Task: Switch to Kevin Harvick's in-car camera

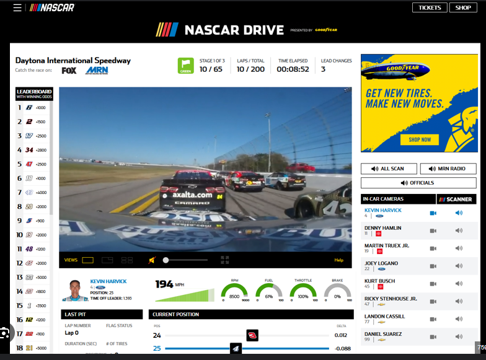Action: [433, 213]
